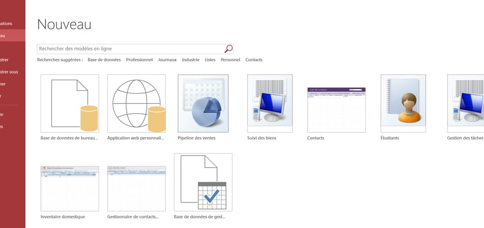The image size is (484, 228).
Task: Select the Étudiants template icon
Action: click(403, 103)
